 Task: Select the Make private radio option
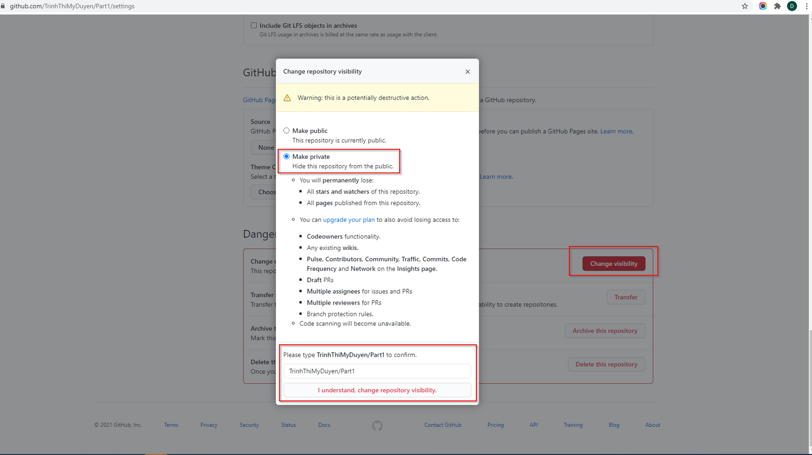pos(286,156)
